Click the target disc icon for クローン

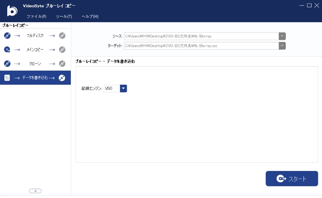click(x=62, y=64)
